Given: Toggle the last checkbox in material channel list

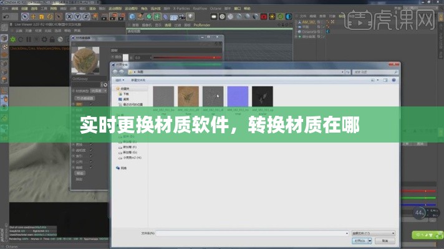Looking at the screenshot, I should tap(91, 167).
